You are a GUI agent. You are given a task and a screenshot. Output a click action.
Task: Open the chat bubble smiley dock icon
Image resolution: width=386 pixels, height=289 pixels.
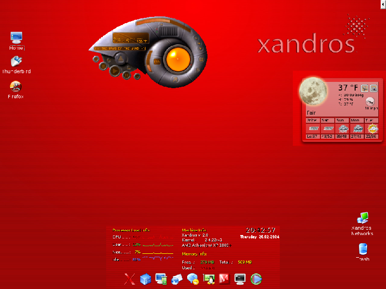click(193, 279)
